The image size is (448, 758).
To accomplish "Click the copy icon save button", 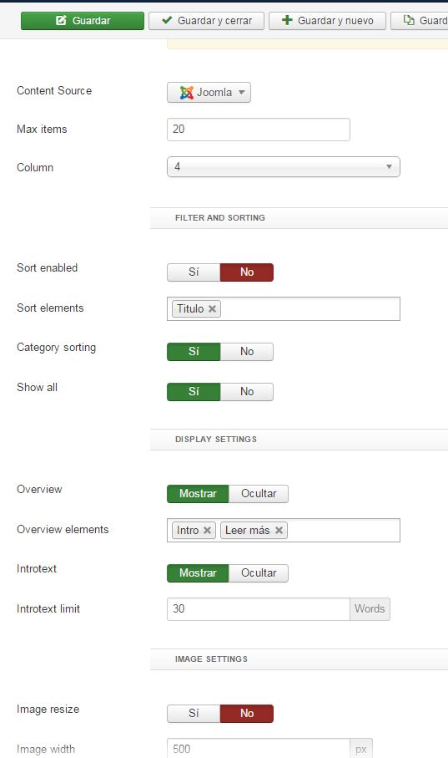I will (x=420, y=21).
